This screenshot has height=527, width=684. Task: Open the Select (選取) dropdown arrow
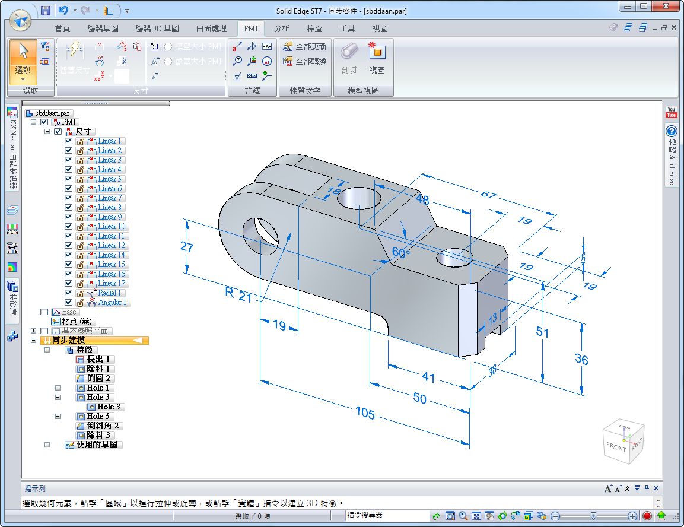tap(24, 80)
